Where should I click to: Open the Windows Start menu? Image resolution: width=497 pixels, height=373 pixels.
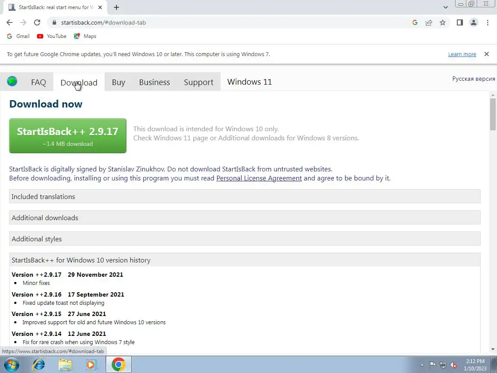(x=11, y=365)
